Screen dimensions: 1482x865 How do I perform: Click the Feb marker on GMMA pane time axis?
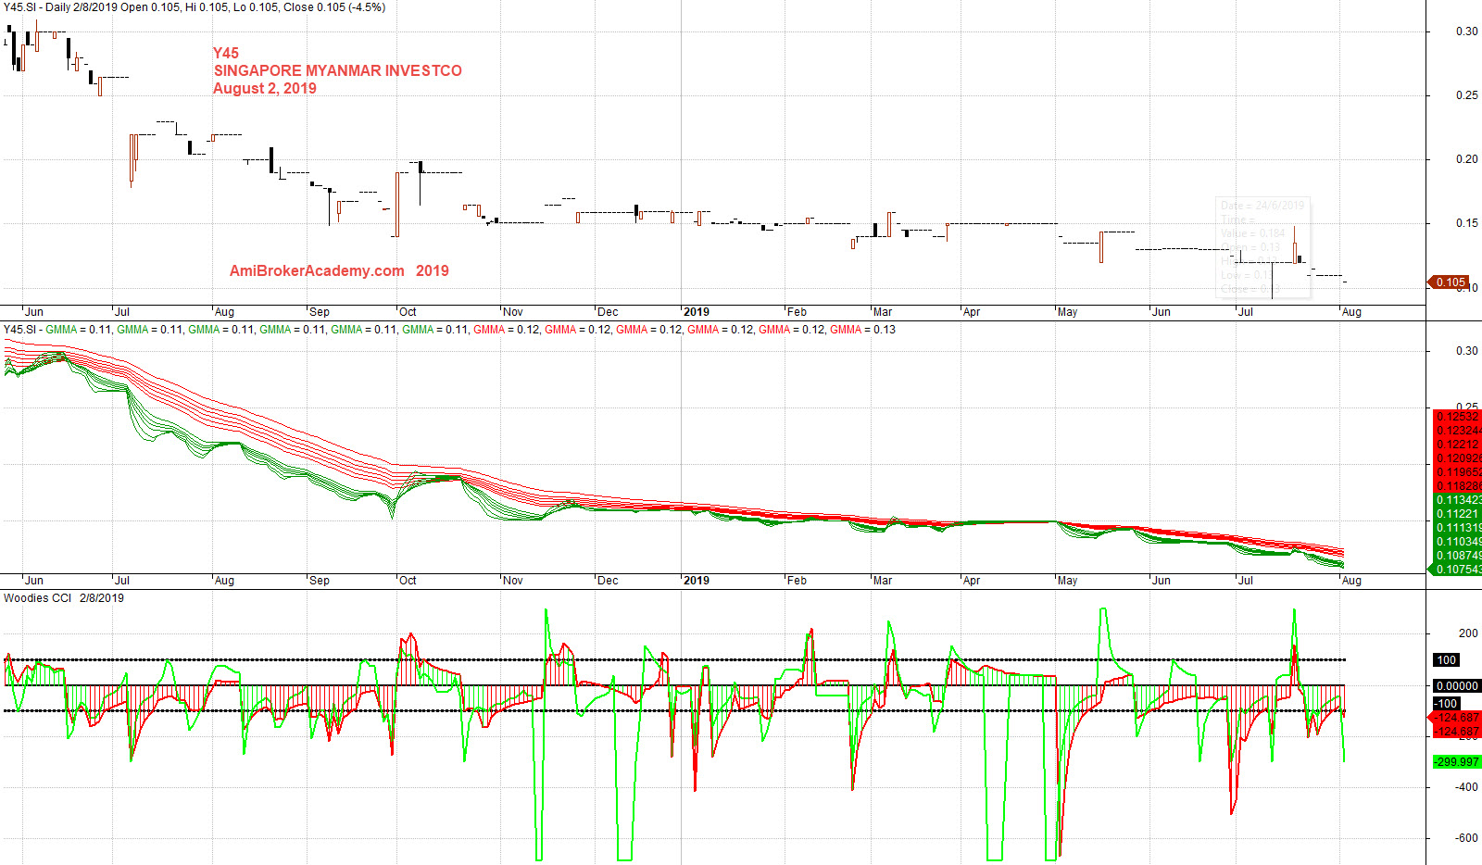point(797,581)
